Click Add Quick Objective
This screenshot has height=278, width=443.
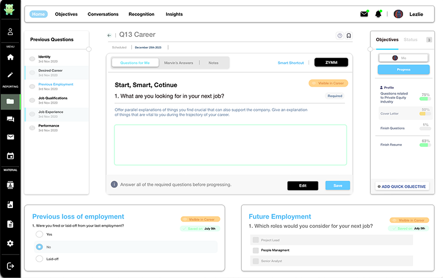click(403, 186)
